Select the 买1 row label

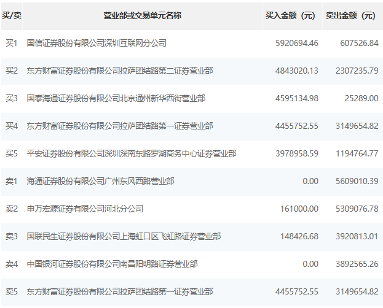(12, 43)
